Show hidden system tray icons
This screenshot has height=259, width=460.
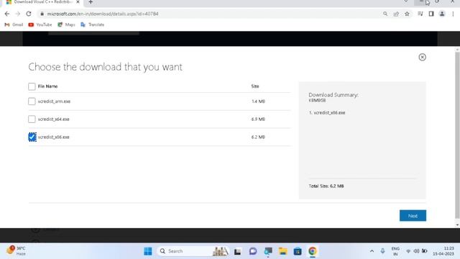click(x=372, y=251)
